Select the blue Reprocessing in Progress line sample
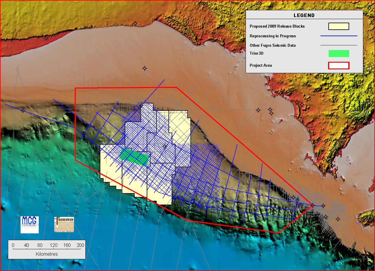Viewport: 375px width, 271px height. (x=338, y=36)
